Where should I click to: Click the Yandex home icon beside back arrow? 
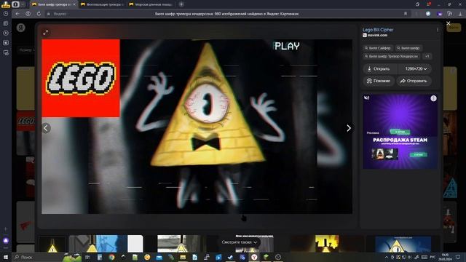[28, 14]
